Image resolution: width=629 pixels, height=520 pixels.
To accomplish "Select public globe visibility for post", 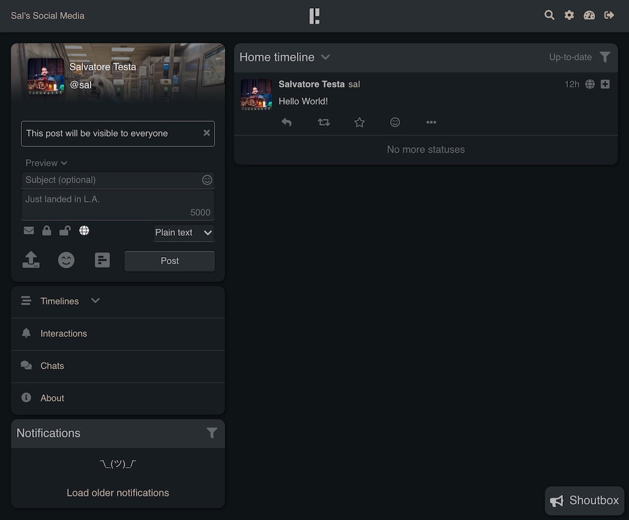I will (x=84, y=231).
